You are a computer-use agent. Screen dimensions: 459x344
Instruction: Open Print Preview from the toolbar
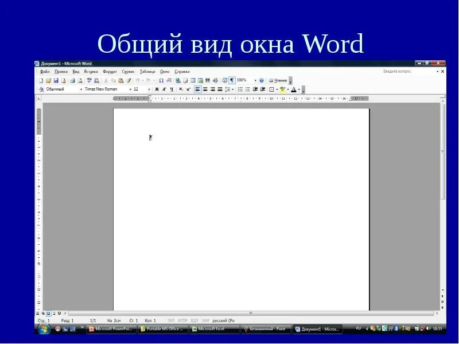tap(80, 80)
